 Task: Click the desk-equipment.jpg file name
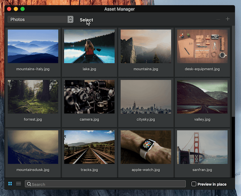tap(202, 69)
